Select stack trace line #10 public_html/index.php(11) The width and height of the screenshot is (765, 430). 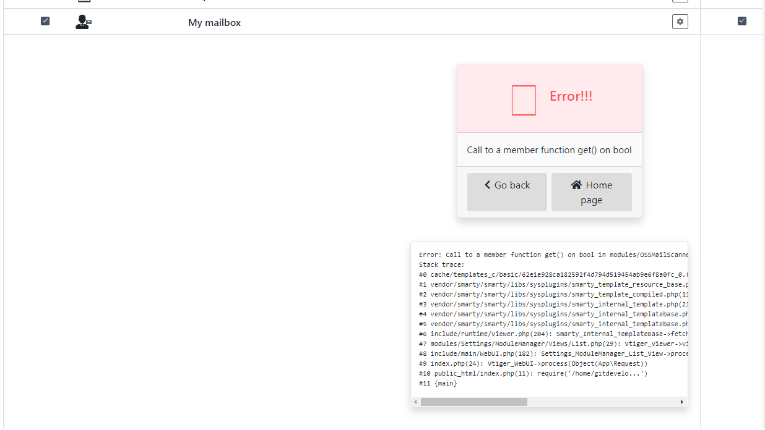point(534,373)
